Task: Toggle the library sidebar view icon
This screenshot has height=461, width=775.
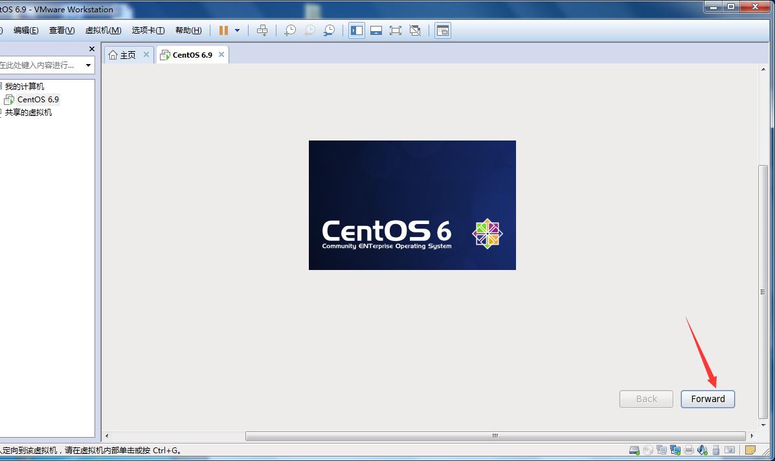Action: click(x=356, y=30)
